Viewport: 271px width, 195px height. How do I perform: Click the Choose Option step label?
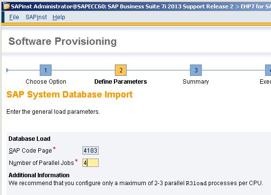(46, 82)
